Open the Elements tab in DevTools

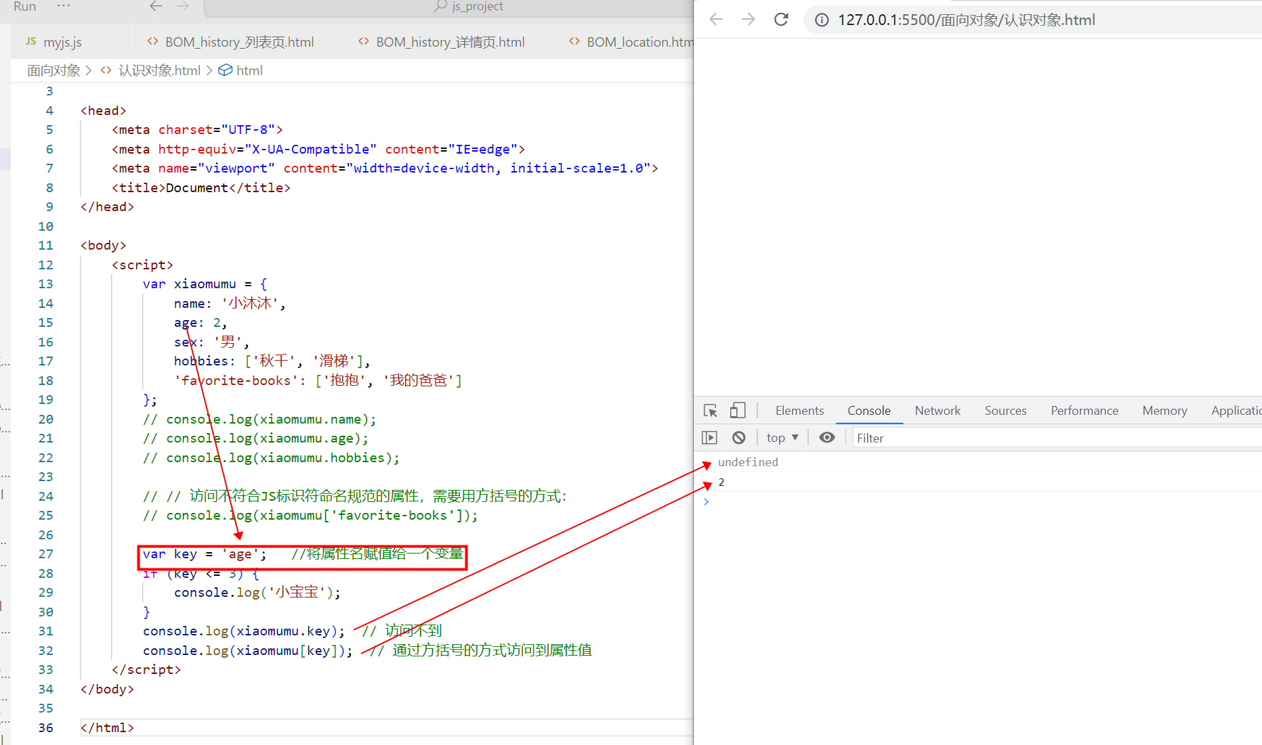tap(799, 411)
